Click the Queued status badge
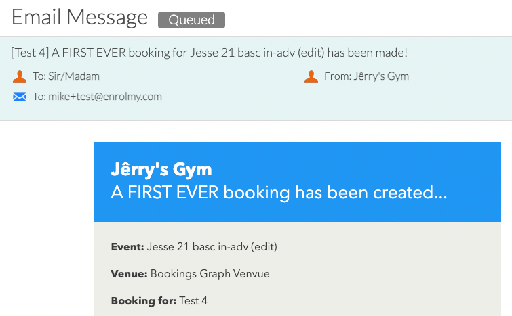 pos(191,20)
